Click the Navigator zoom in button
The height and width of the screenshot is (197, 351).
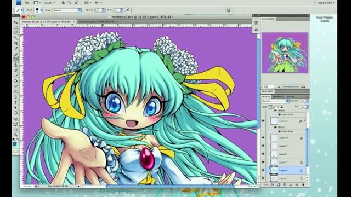point(303,86)
